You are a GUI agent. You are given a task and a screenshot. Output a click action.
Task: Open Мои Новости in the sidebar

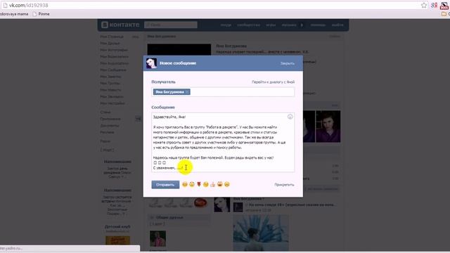[x=110, y=90]
